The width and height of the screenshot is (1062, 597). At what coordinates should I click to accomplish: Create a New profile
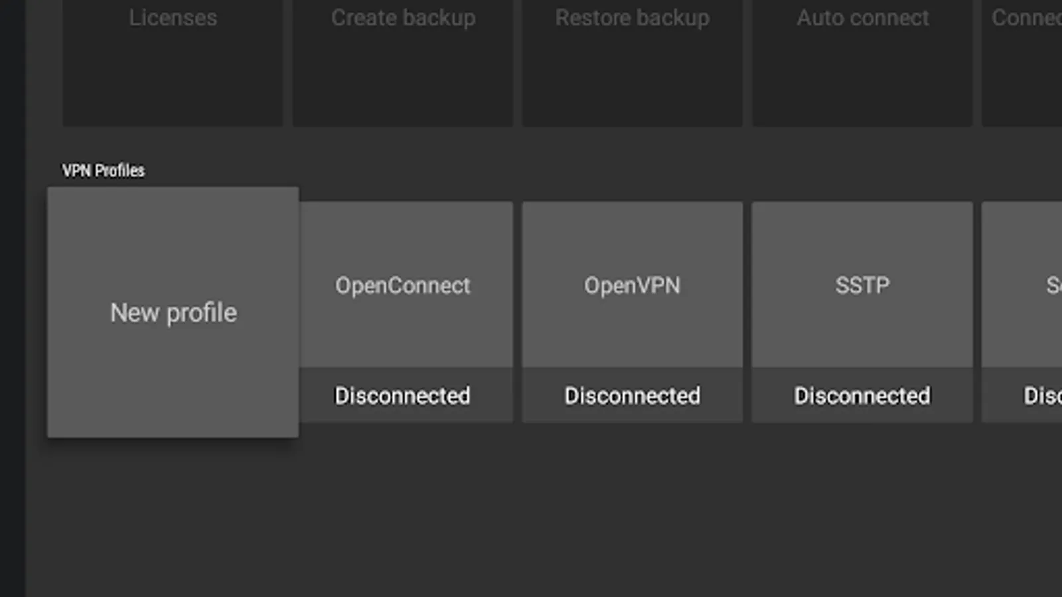pos(173,312)
